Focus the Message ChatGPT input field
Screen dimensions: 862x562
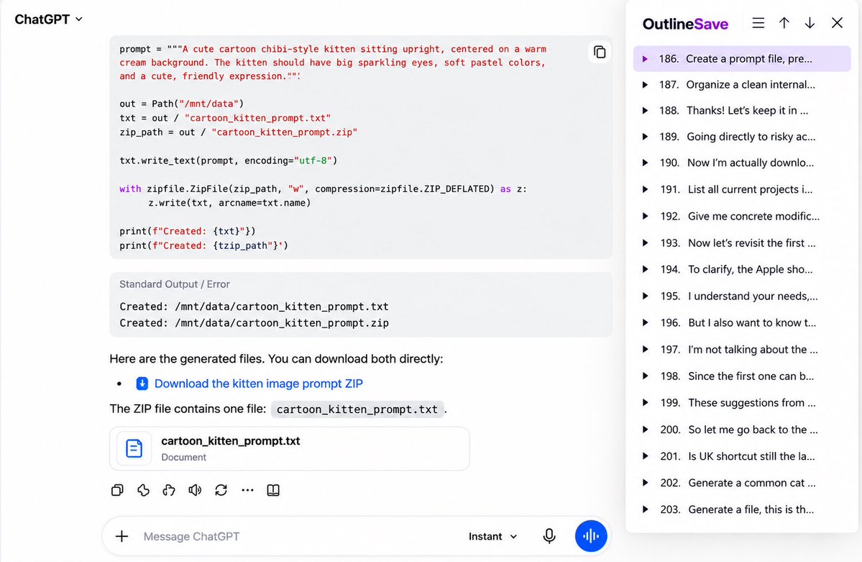(297, 536)
